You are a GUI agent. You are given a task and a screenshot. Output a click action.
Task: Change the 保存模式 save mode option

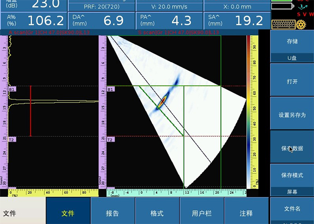point(292,180)
